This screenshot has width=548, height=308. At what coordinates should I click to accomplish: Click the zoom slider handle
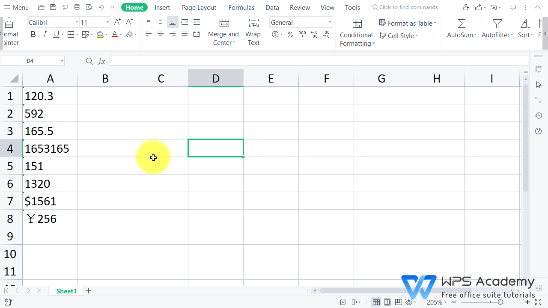pyautogui.click(x=500, y=302)
